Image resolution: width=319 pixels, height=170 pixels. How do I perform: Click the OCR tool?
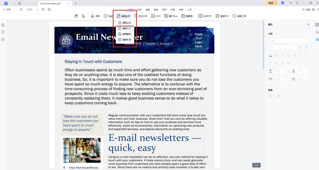pos(156,16)
